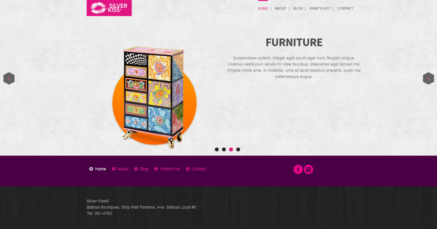Select the active pink pagination dot

231,149
